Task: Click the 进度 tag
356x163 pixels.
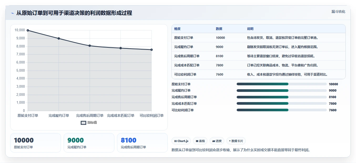Action: tap(217, 141)
